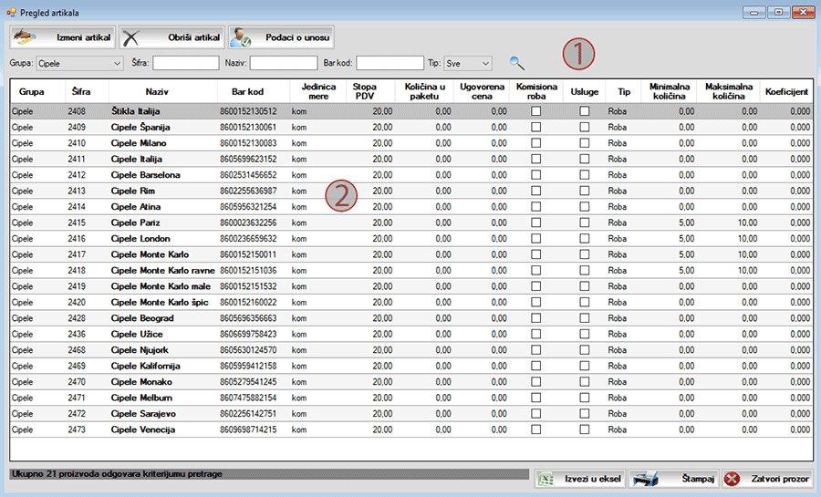
Task: Select the Cipele Monako row name
Action: tap(141, 382)
